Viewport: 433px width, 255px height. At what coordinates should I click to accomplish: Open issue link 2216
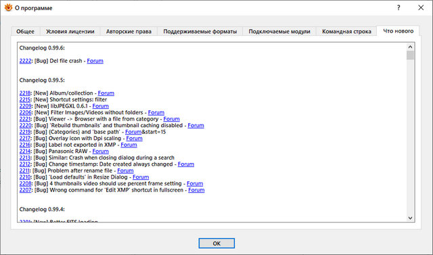pos(25,145)
